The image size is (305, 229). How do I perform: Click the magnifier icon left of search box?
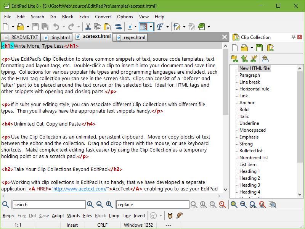click(6, 205)
